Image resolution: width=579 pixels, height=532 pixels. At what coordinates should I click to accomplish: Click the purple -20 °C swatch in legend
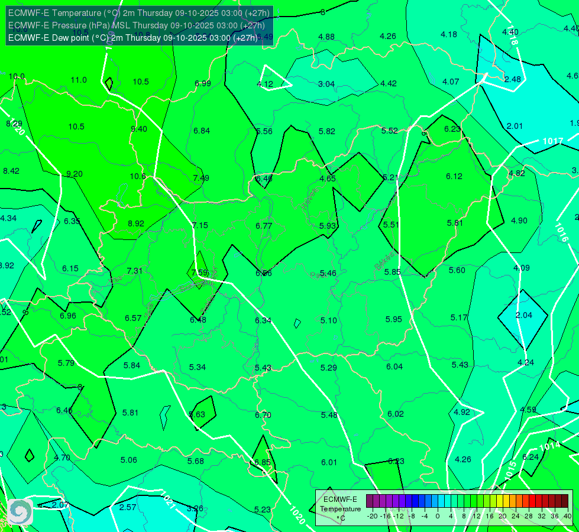tap(370, 501)
